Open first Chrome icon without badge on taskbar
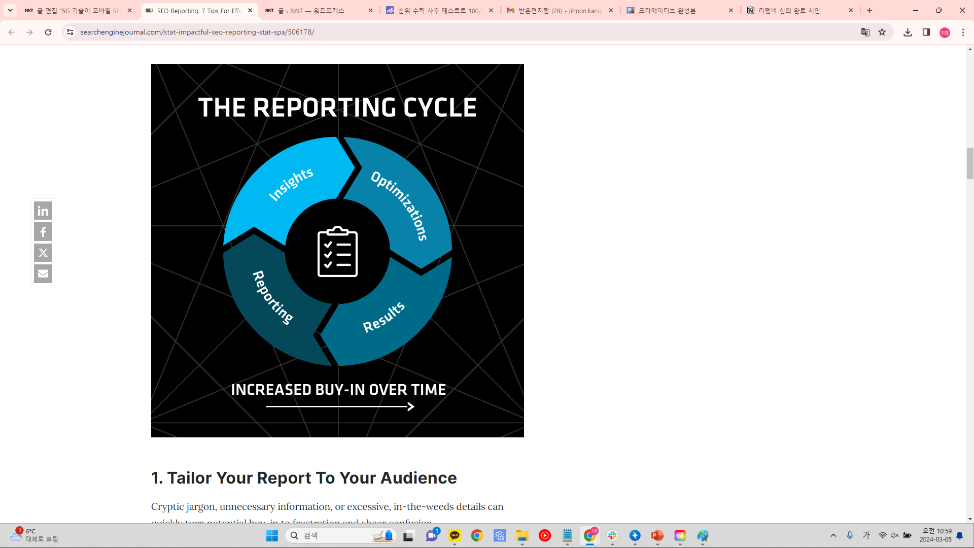974x548 pixels. pyautogui.click(x=477, y=536)
